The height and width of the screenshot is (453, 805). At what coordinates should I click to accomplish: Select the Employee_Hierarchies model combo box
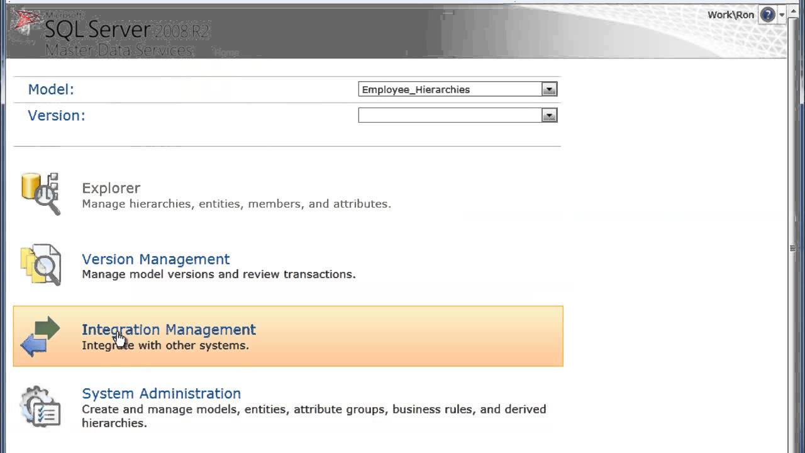click(457, 89)
